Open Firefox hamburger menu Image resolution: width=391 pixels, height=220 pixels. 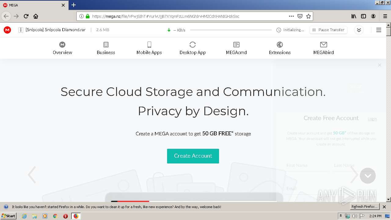click(385, 16)
